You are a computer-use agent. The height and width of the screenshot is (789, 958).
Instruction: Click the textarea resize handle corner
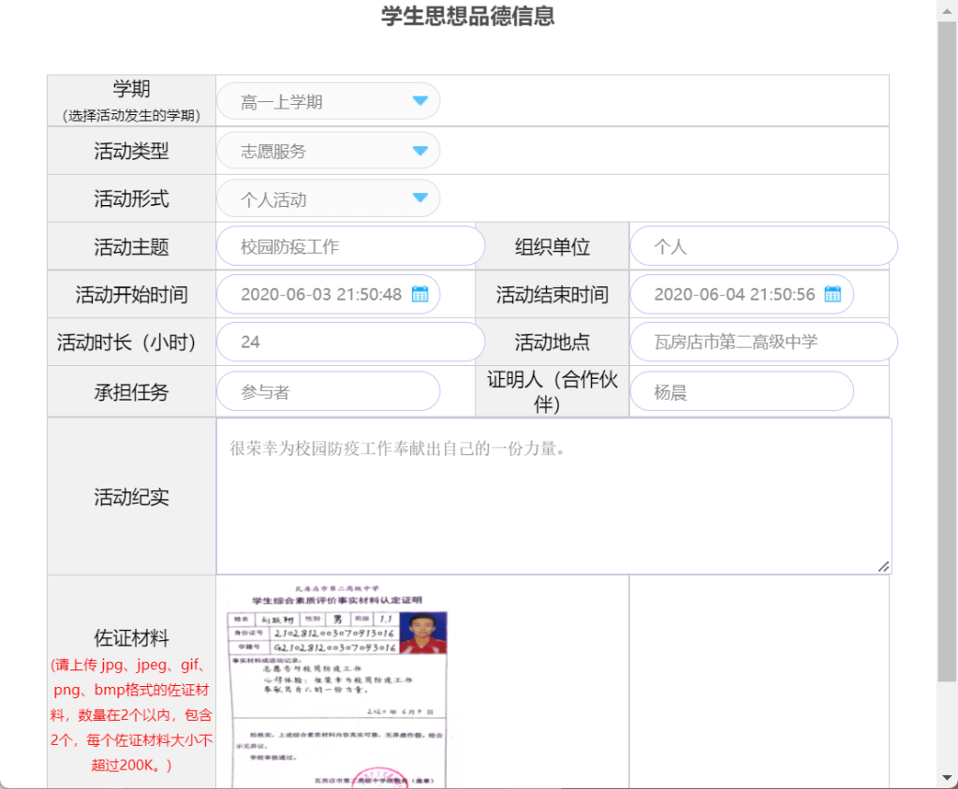tap(883, 566)
